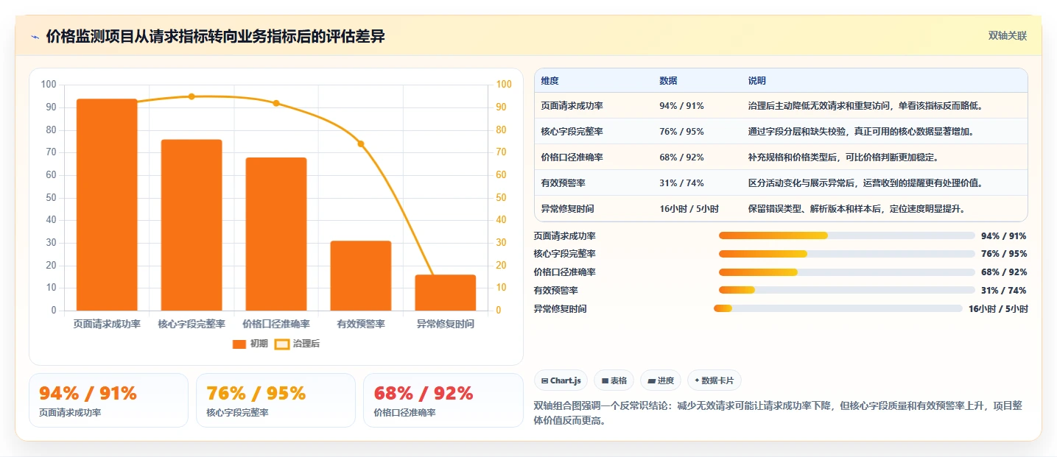Image resolution: width=1057 pixels, height=457 pixels.
Task: Click the 数据卡片 tag chip
Action: [714, 380]
